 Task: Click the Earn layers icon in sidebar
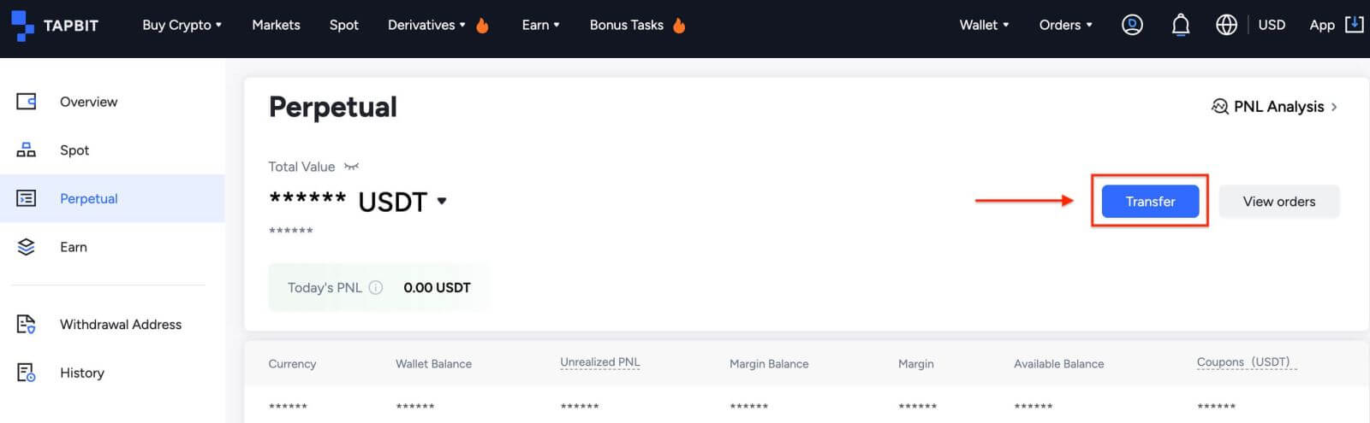tap(27, 247)
